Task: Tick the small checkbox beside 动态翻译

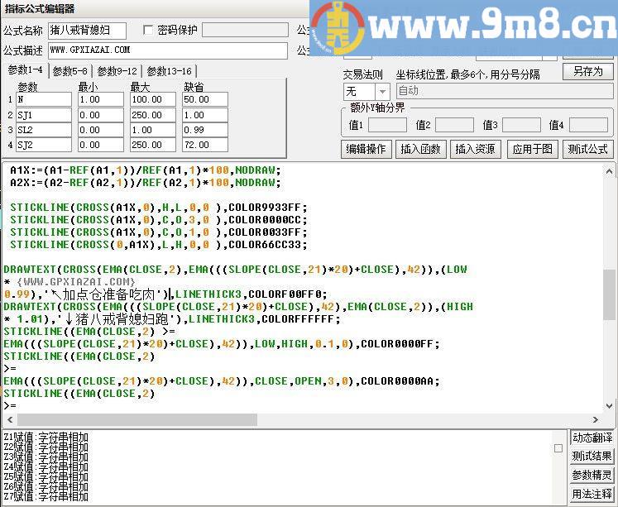Action: tap(558, 448)
